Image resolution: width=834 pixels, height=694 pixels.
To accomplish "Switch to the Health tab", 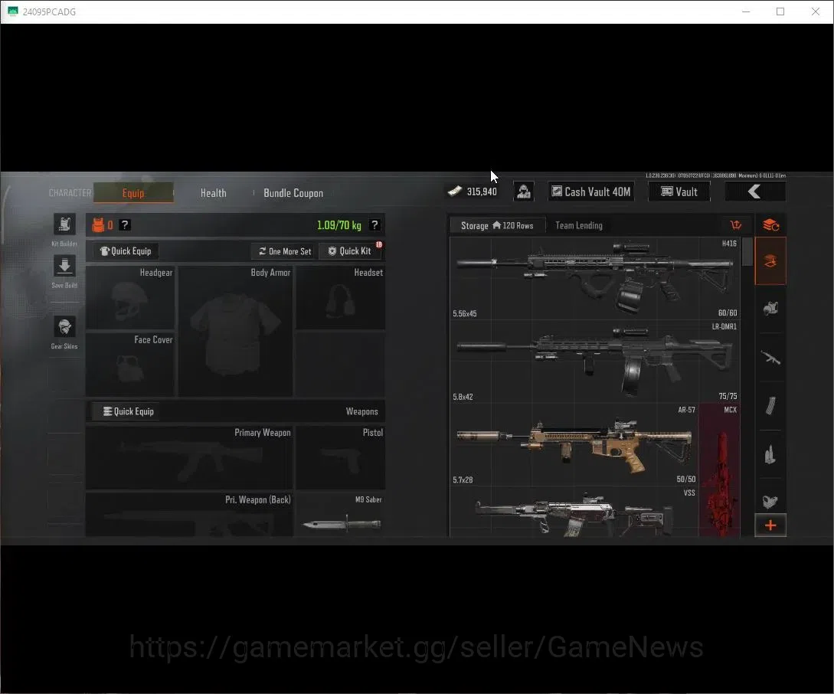I will coord(214,193).
